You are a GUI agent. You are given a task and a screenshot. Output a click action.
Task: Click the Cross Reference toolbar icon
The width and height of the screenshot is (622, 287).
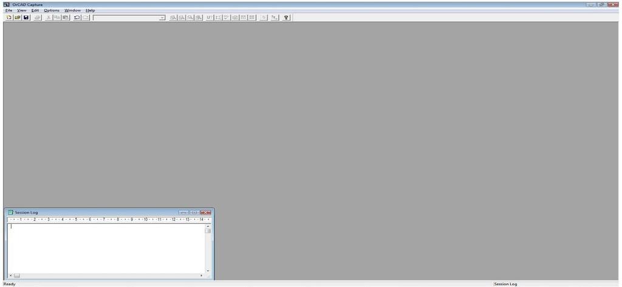pos(244,18)
